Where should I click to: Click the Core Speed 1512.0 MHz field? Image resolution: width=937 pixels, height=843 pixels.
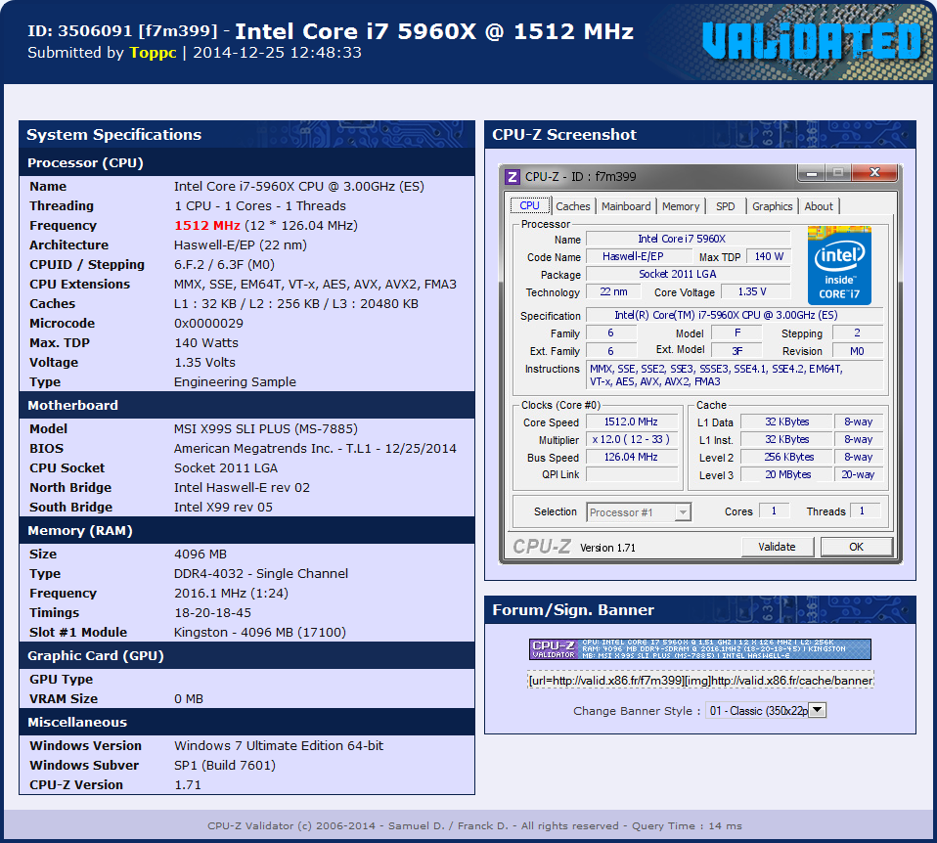(632, 421)
